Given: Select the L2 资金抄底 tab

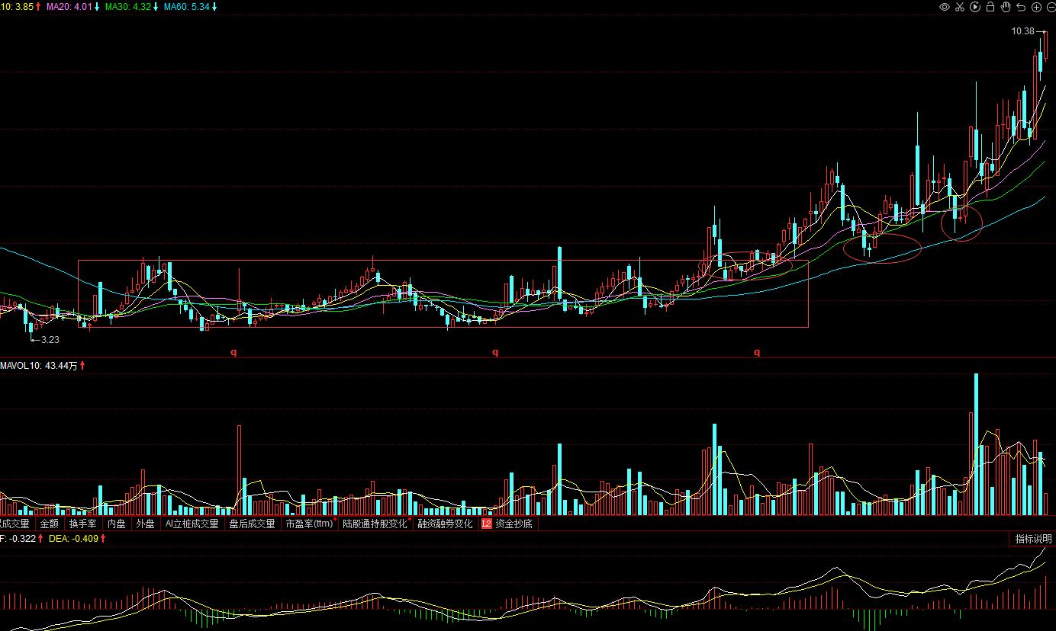Looking at the screenshot, I should pyautogui.click(x=507, y=524).
